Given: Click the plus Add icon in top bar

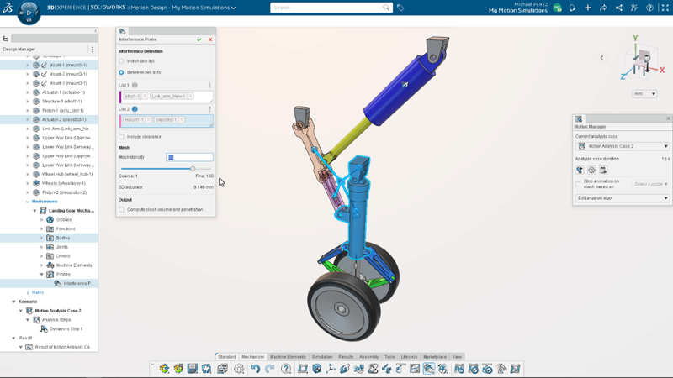Looking at the screenshot, I should pos(587,8).
